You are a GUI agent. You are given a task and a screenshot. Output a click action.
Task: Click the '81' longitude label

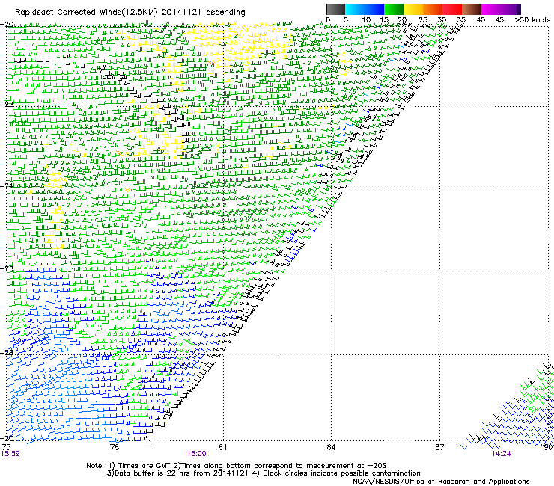222,447
